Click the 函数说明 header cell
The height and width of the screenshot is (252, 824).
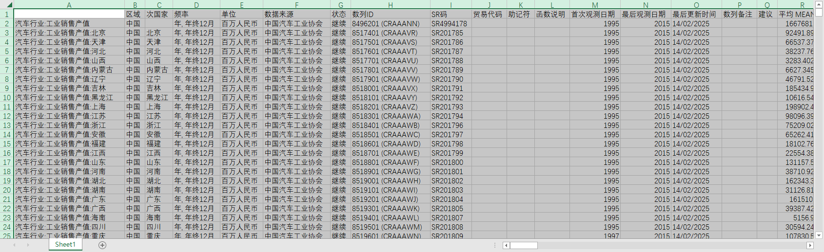point(552,14)
